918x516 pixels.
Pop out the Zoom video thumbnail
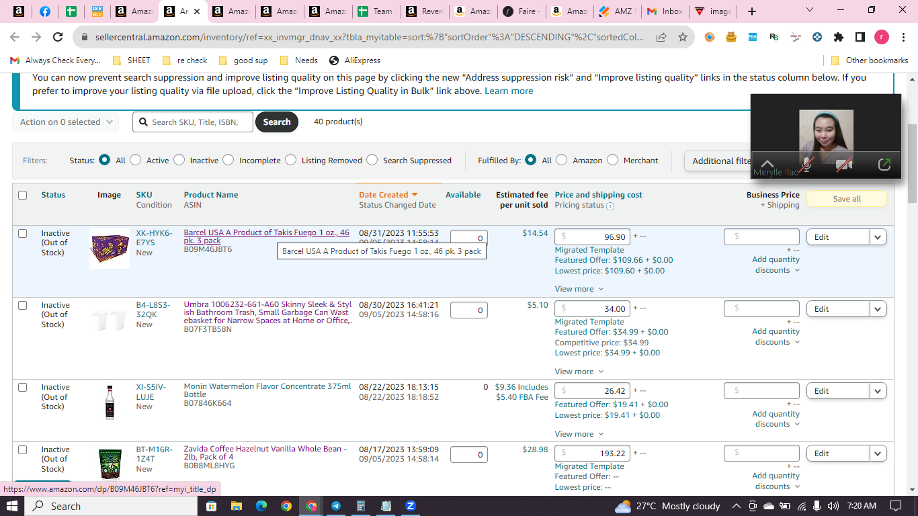click(x=884, y=164)
